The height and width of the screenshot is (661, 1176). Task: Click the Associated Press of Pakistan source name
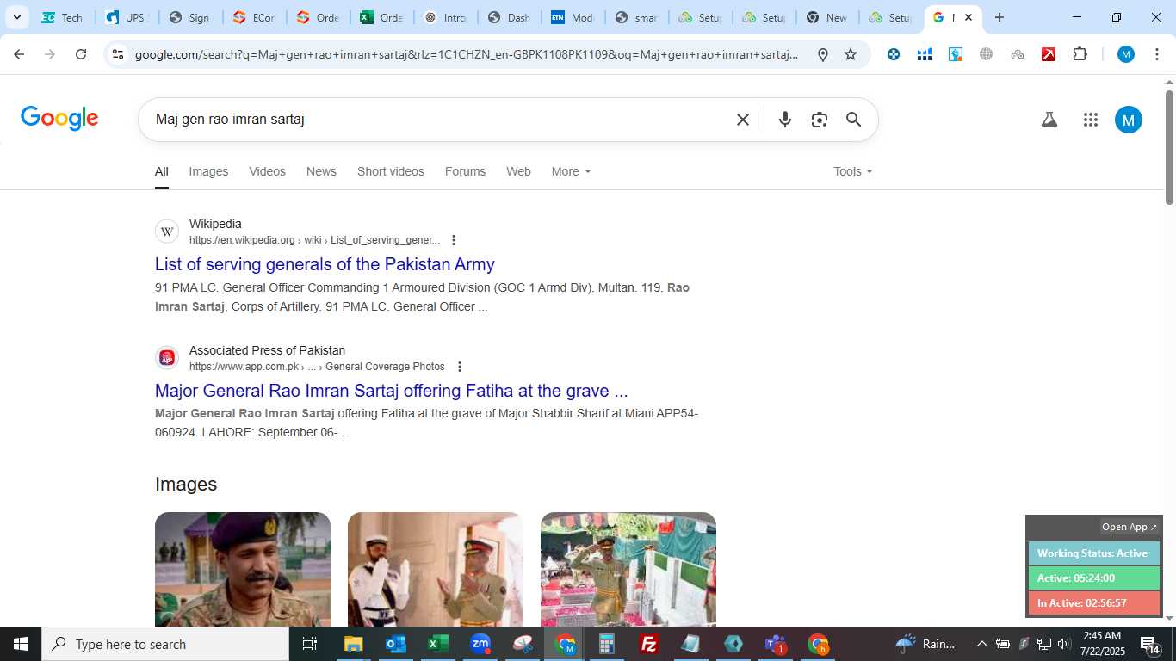pyautogui.click(x=267, y=350)
